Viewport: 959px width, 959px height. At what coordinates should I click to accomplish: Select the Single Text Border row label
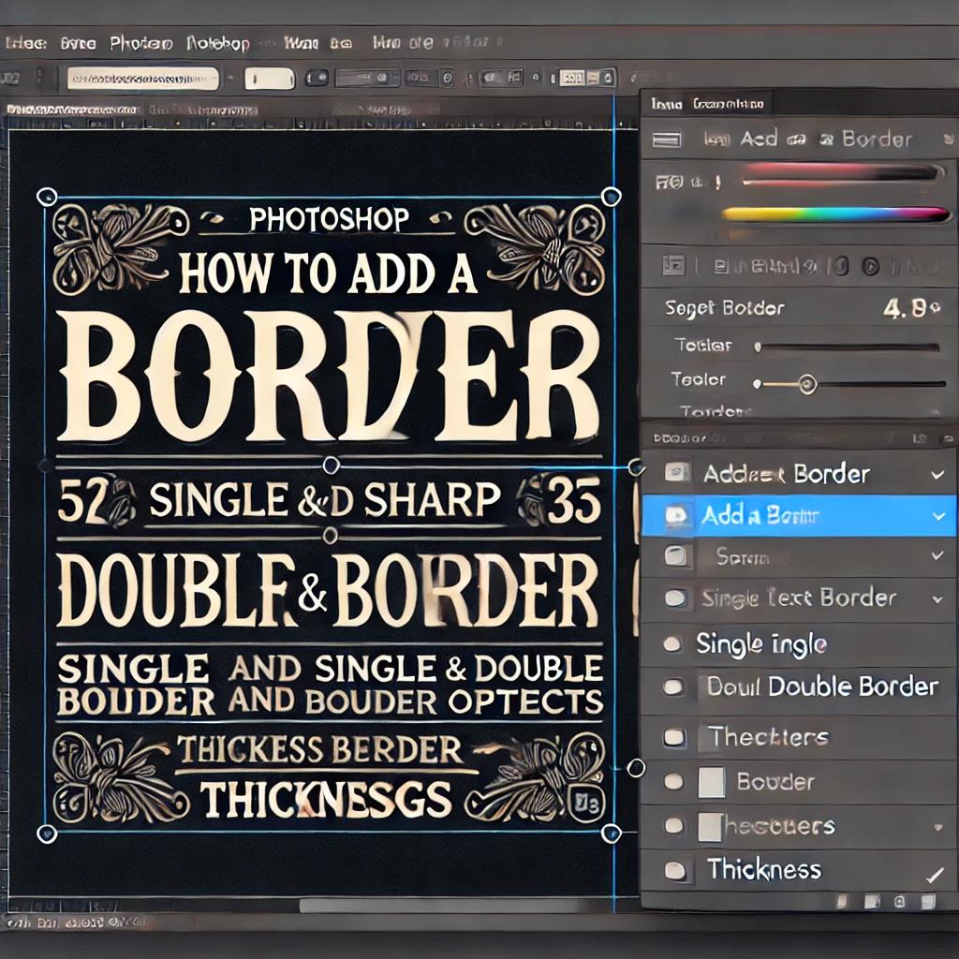click(x=798, y=598)
